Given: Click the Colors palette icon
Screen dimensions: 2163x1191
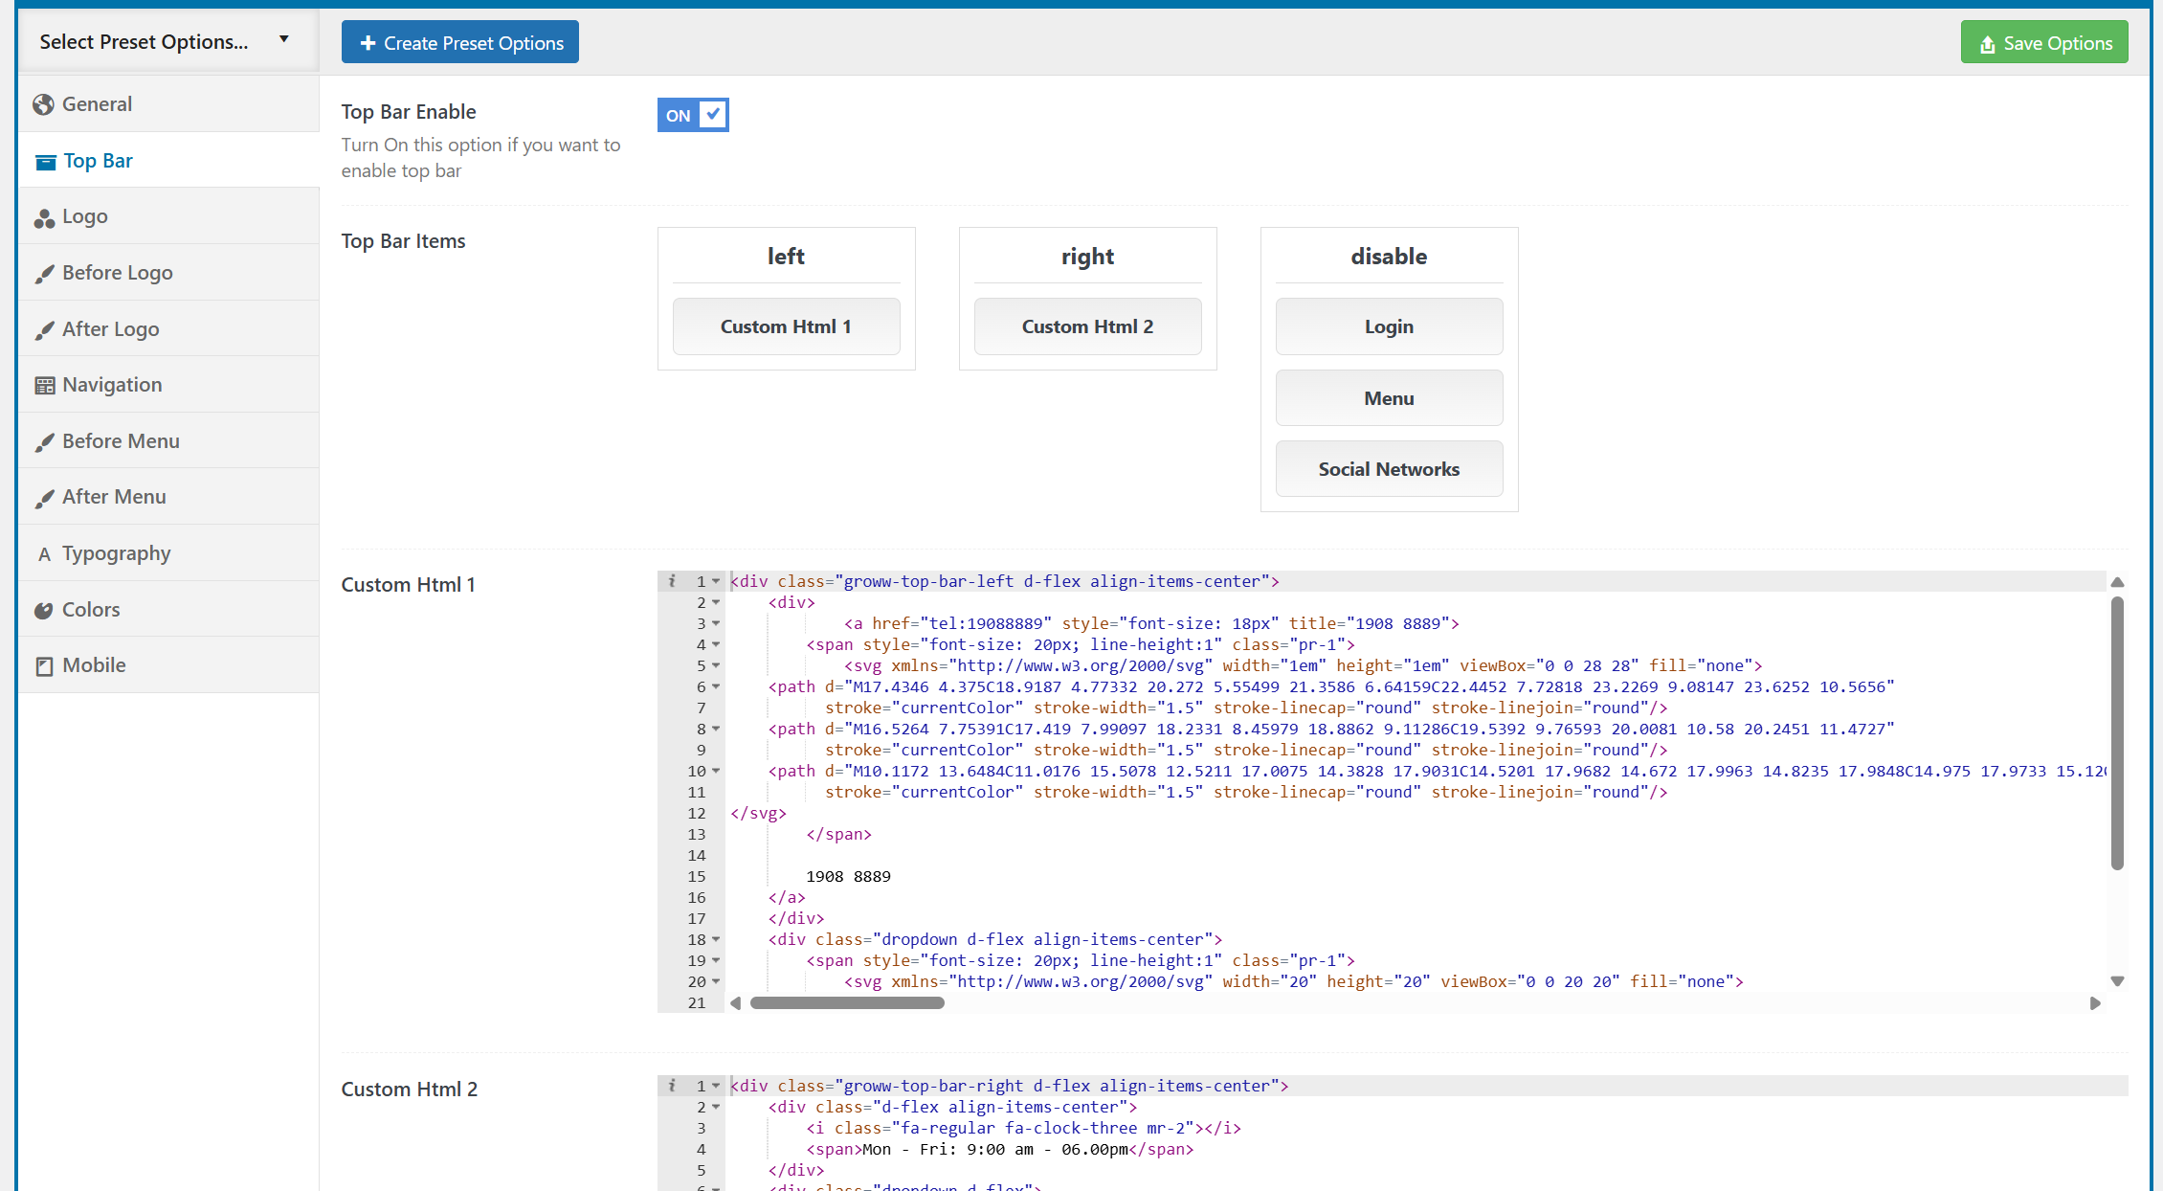Looking at the screenshot, I should (x=43, y=611).
